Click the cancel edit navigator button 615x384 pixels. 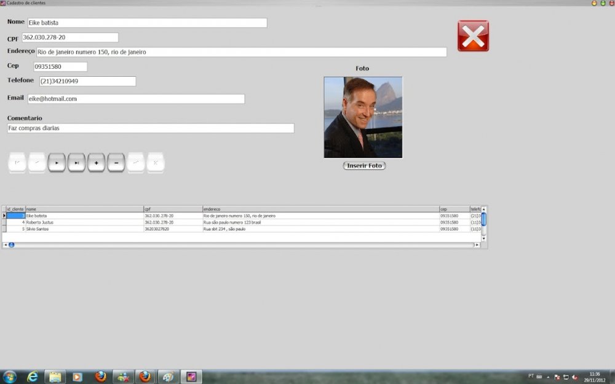[155, 163]
